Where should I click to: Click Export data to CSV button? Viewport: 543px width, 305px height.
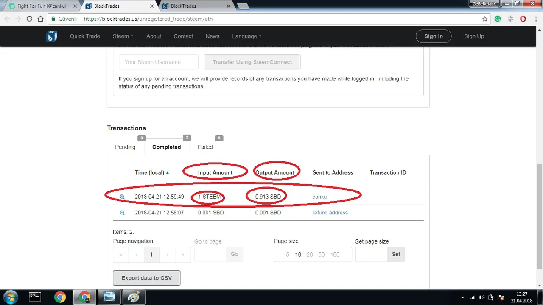(x=146, y=278)
